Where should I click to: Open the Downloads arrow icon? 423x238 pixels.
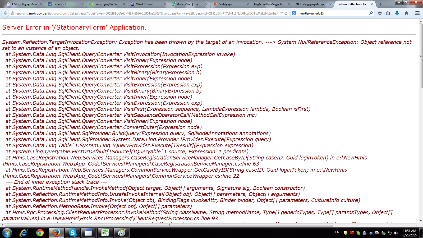point(397,13)
